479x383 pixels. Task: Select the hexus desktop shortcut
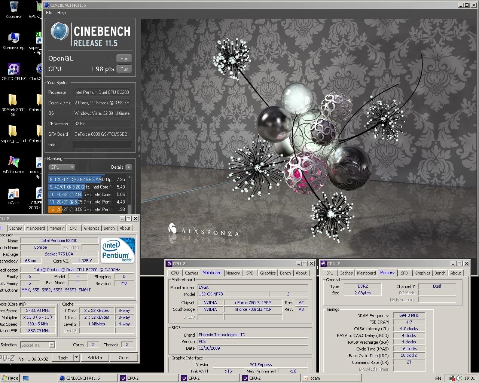tap(36, 167)
